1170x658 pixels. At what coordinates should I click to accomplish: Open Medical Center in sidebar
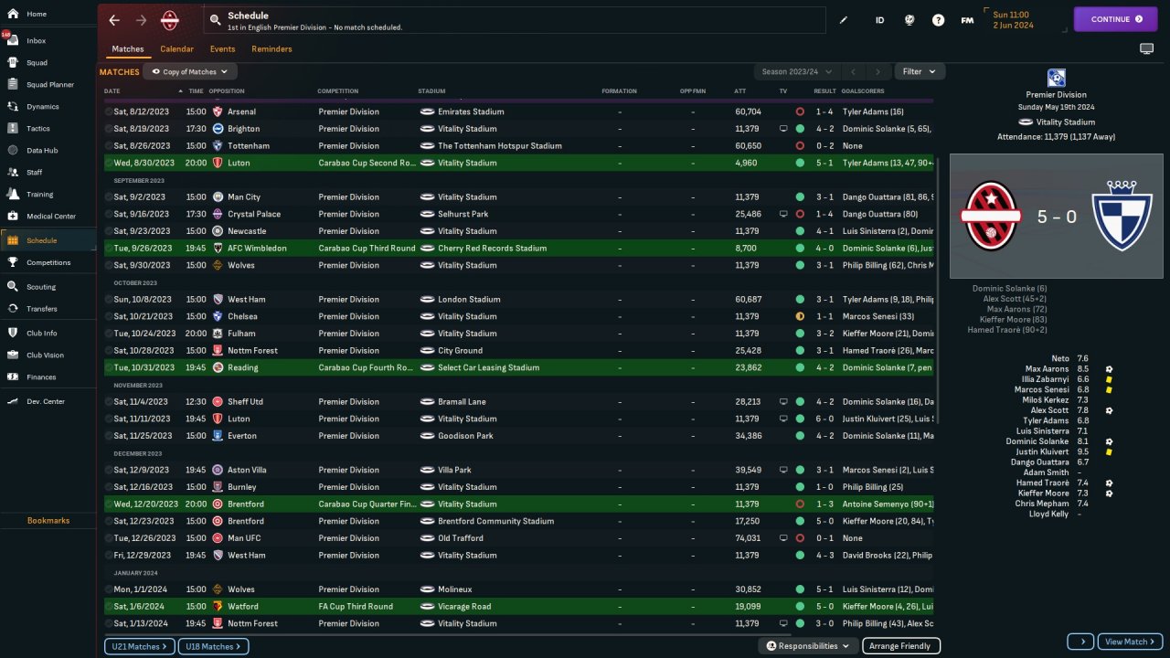click(48, 216)
